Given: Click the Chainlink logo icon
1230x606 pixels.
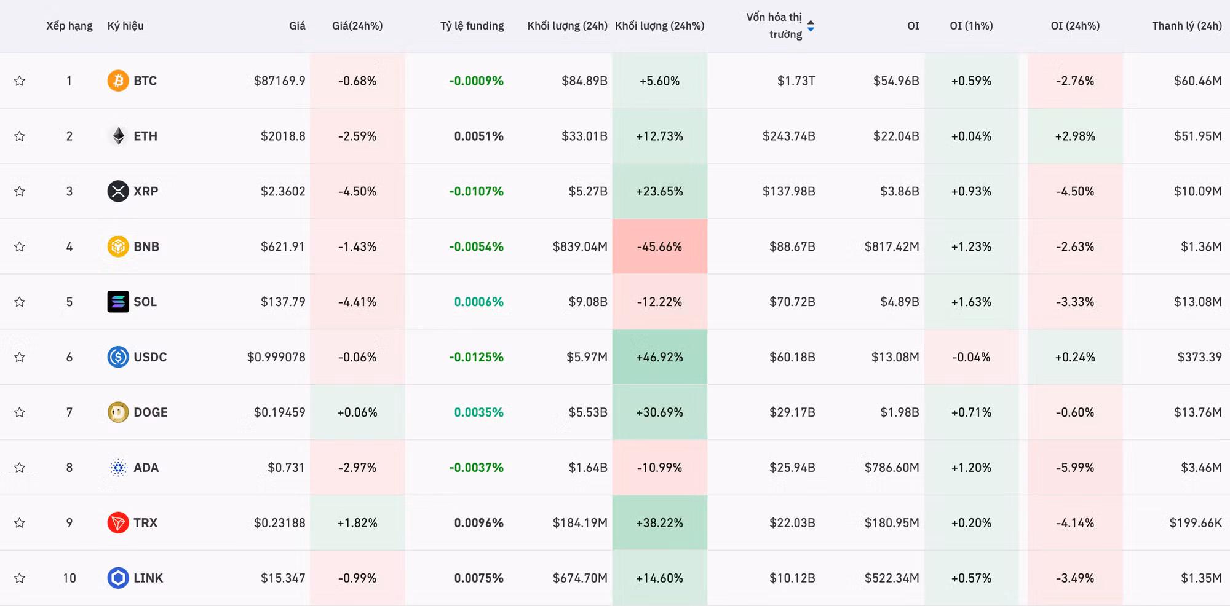Looking at the screenshot, I should 118,578.
